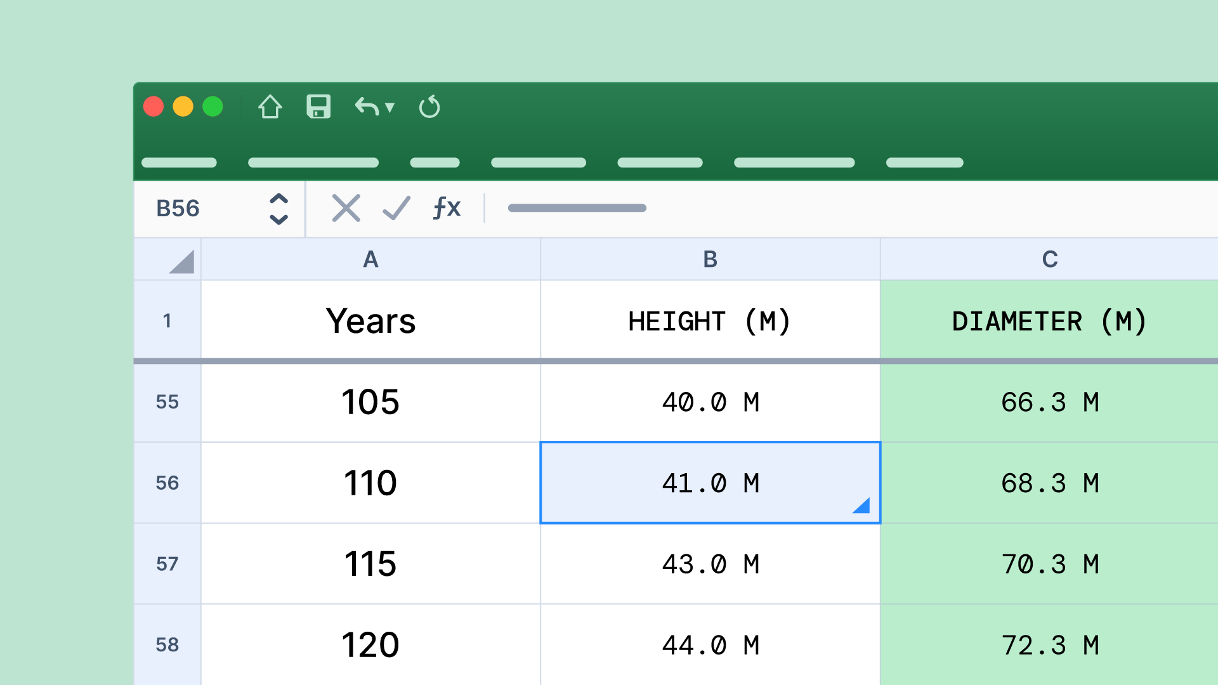Confirm entry with checkmark icon

coord(396,208)
